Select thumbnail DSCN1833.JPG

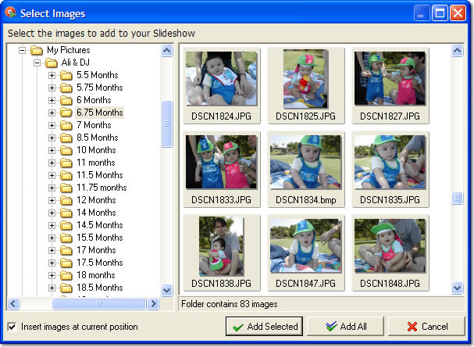pyautogui.click(x=221, y=169)
